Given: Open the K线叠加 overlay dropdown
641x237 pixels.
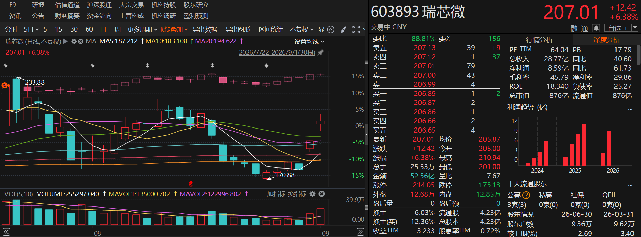Looking at the screenshot, I should point(174,29).
